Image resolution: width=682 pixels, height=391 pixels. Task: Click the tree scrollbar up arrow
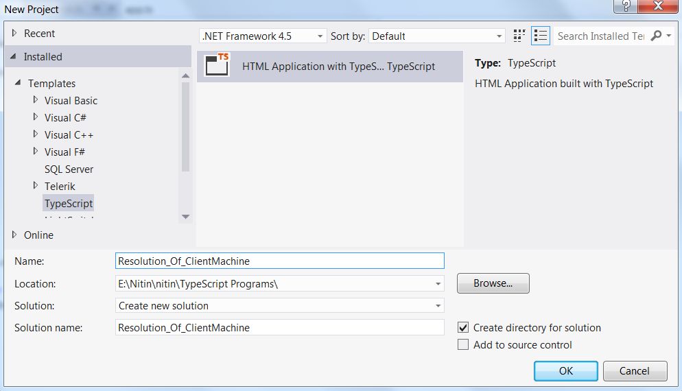tap(186, 75)
